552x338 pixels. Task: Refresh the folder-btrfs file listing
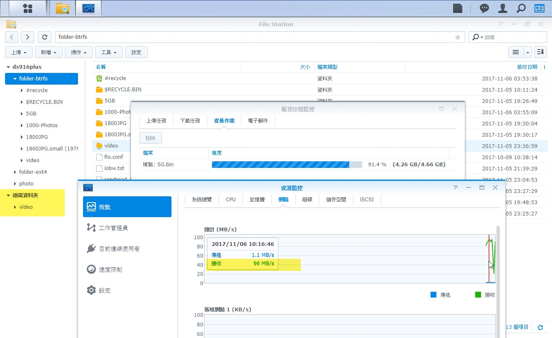45,37
